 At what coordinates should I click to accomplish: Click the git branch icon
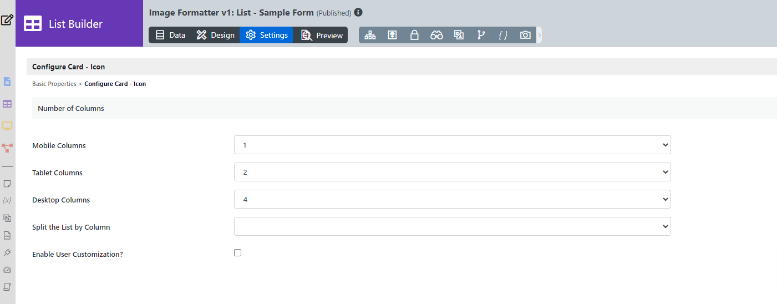[481, 35]
